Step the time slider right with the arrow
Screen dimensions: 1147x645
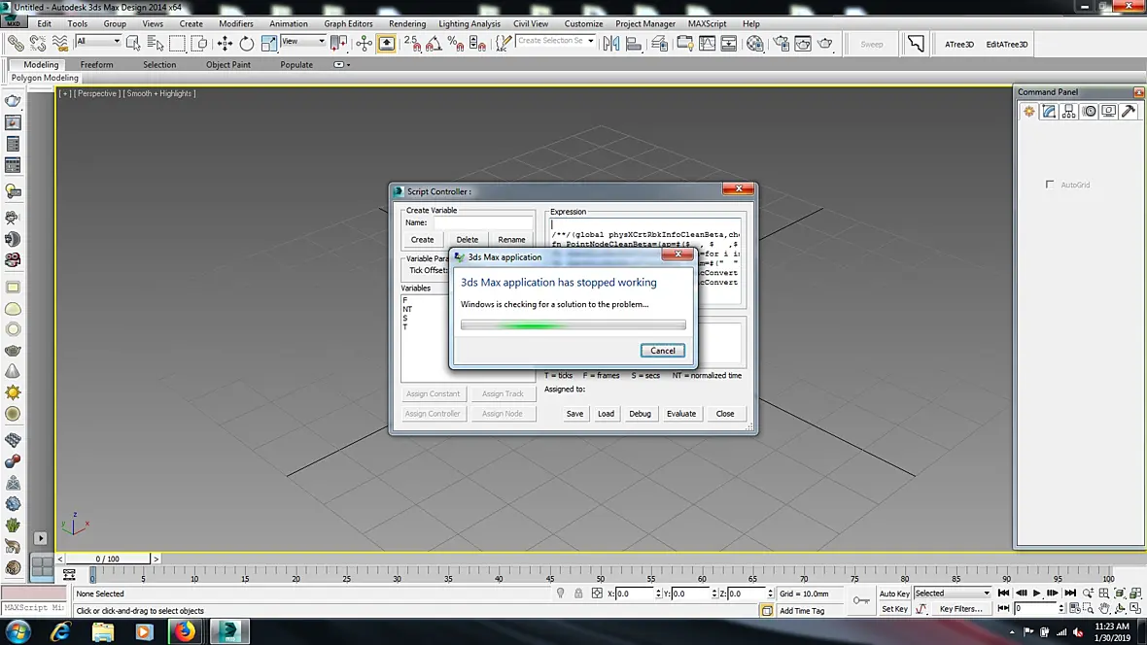coord(156,559)
